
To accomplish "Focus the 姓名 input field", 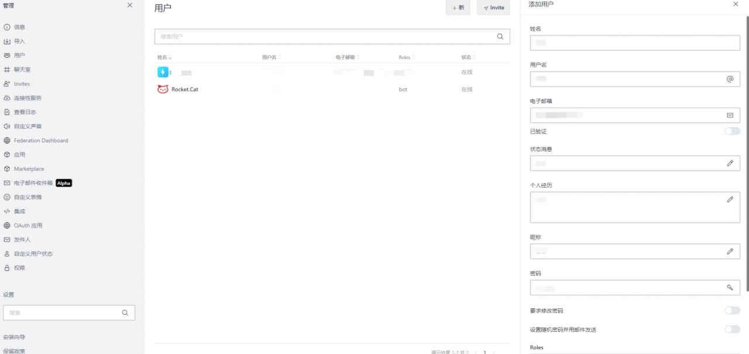I will (635, 43).
